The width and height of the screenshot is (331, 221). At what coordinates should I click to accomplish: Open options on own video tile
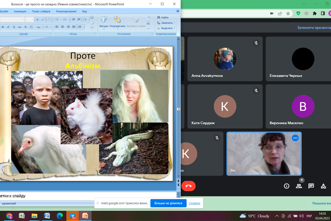(x=295, y=138)
